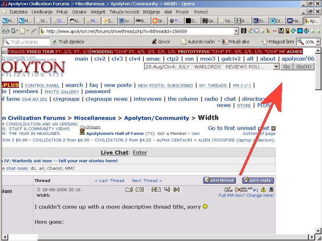Click the #1 post number link
This screenshot has width=322, height=241.
coord(256,190)
